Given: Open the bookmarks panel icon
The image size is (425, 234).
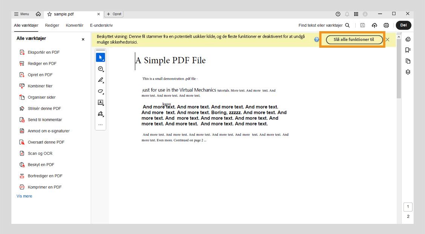Looking at the screenshot, I should click(x=408, y=50).
